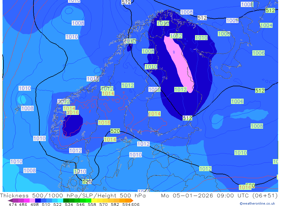Viewport: 281px width, 206px height.
Task: Click the red 1016 label directly below red 1014
Action: pos(72,112)
